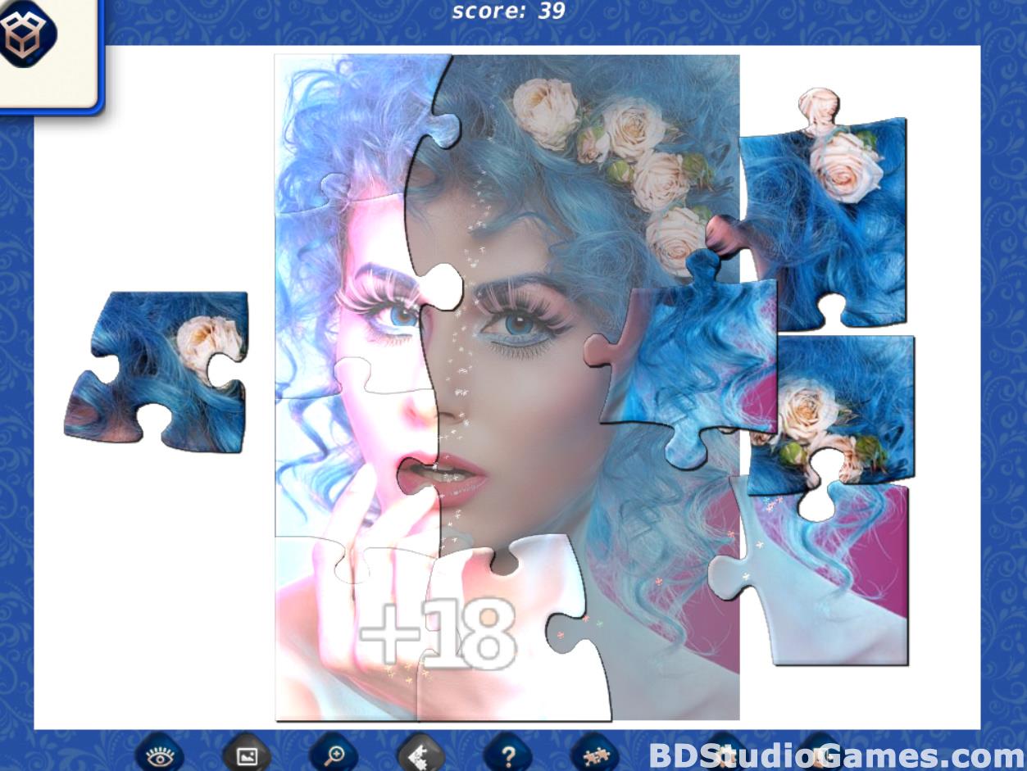Activate the magnifier zoom icon
This screenshot has width=1027, height=771.
(334, 755)
